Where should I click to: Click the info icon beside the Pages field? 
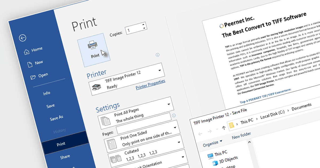coord(174,116)
